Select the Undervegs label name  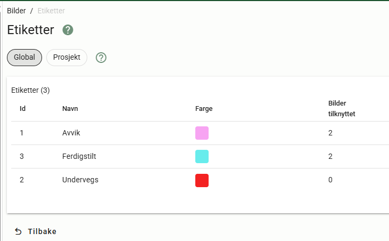click(80, 180)
